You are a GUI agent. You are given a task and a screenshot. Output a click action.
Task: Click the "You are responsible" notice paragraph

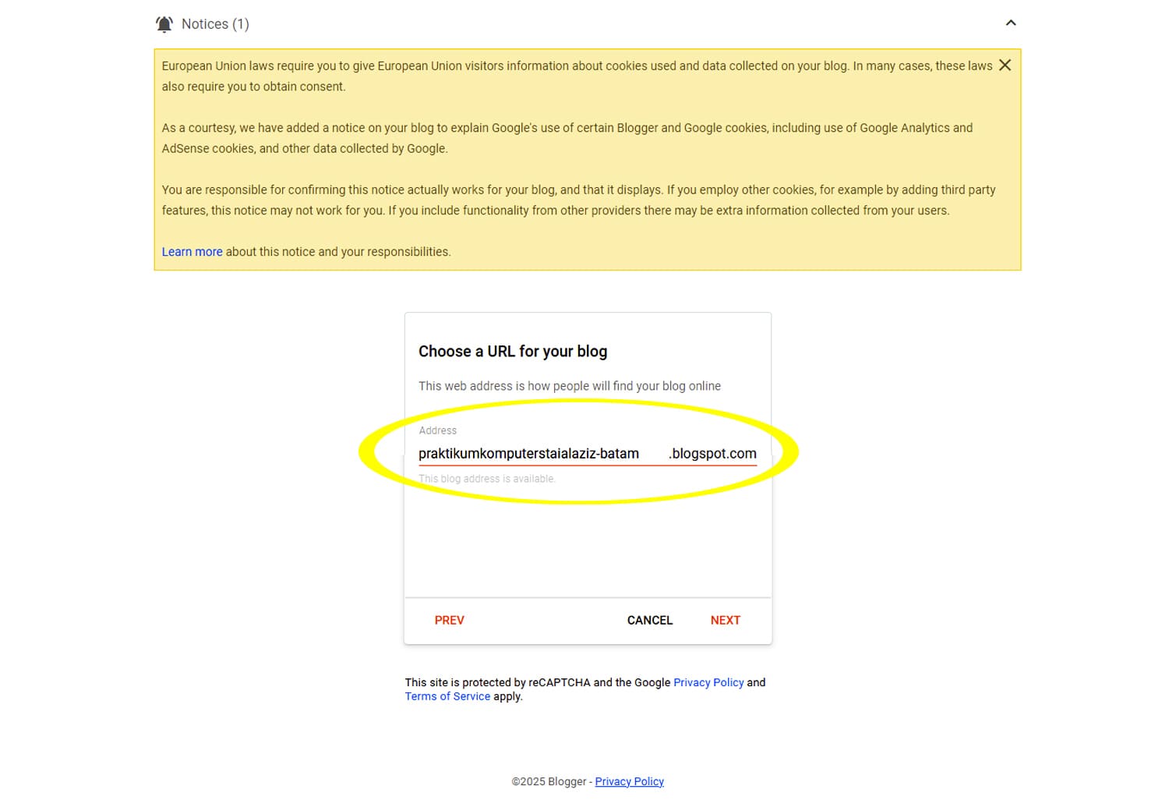tap(578, 200)
